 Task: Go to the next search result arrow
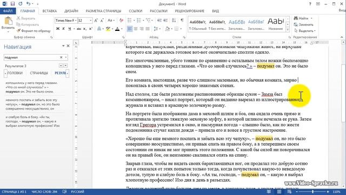[x=65, y=66]
